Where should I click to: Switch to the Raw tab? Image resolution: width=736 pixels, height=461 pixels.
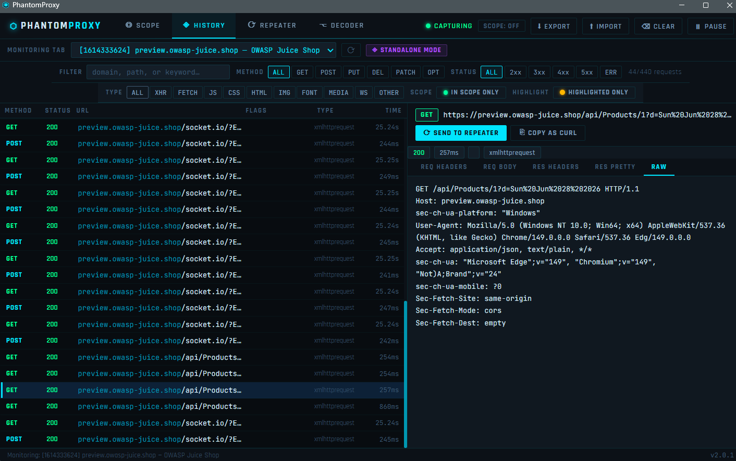click(x=658, y=167)
